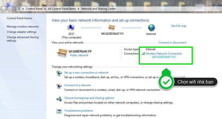Screen dimensions: 222x119
Task: Click Public network link
Action: (x=79, y=55)
